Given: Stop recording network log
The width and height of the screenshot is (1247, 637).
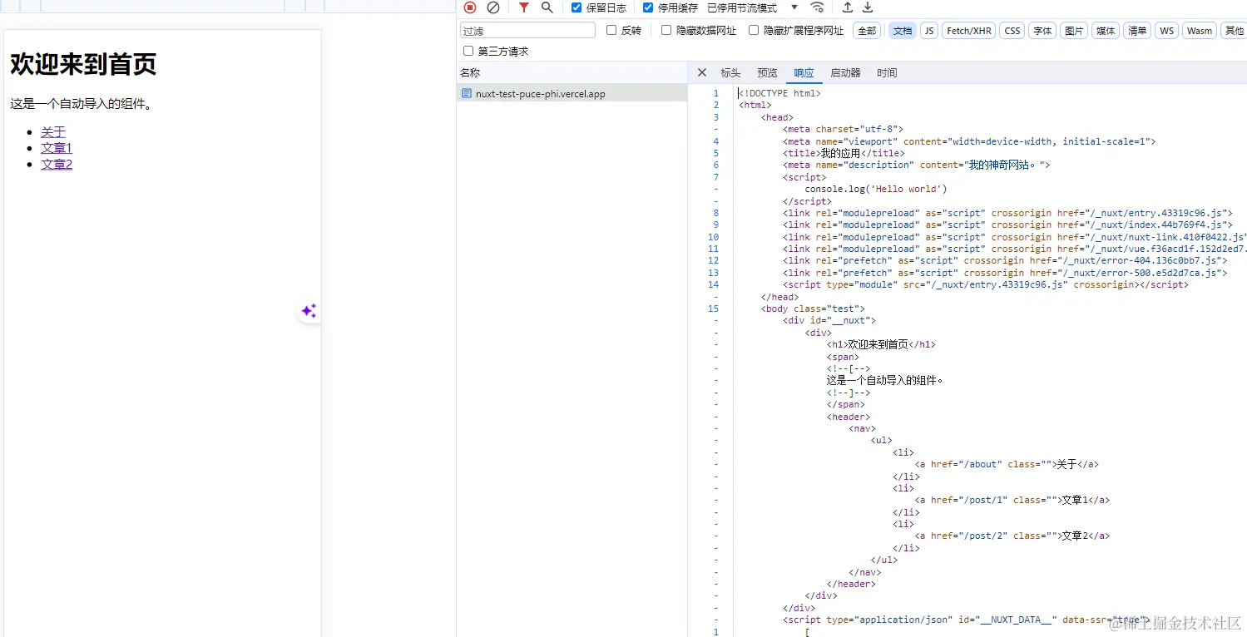Looking at the screenshot, I should point(470,7).
